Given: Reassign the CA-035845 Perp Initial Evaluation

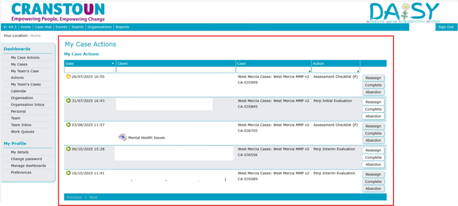Looking at the screenshot, I should (373, 102).
